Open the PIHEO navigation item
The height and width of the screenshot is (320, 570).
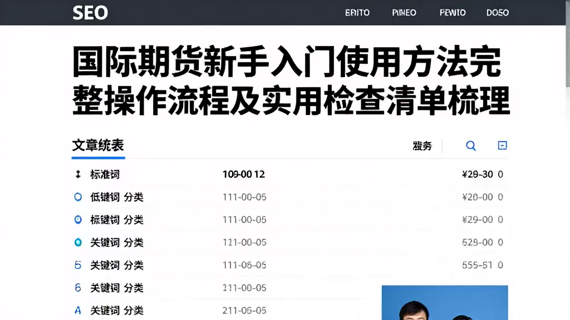click(x=404, y=13)
